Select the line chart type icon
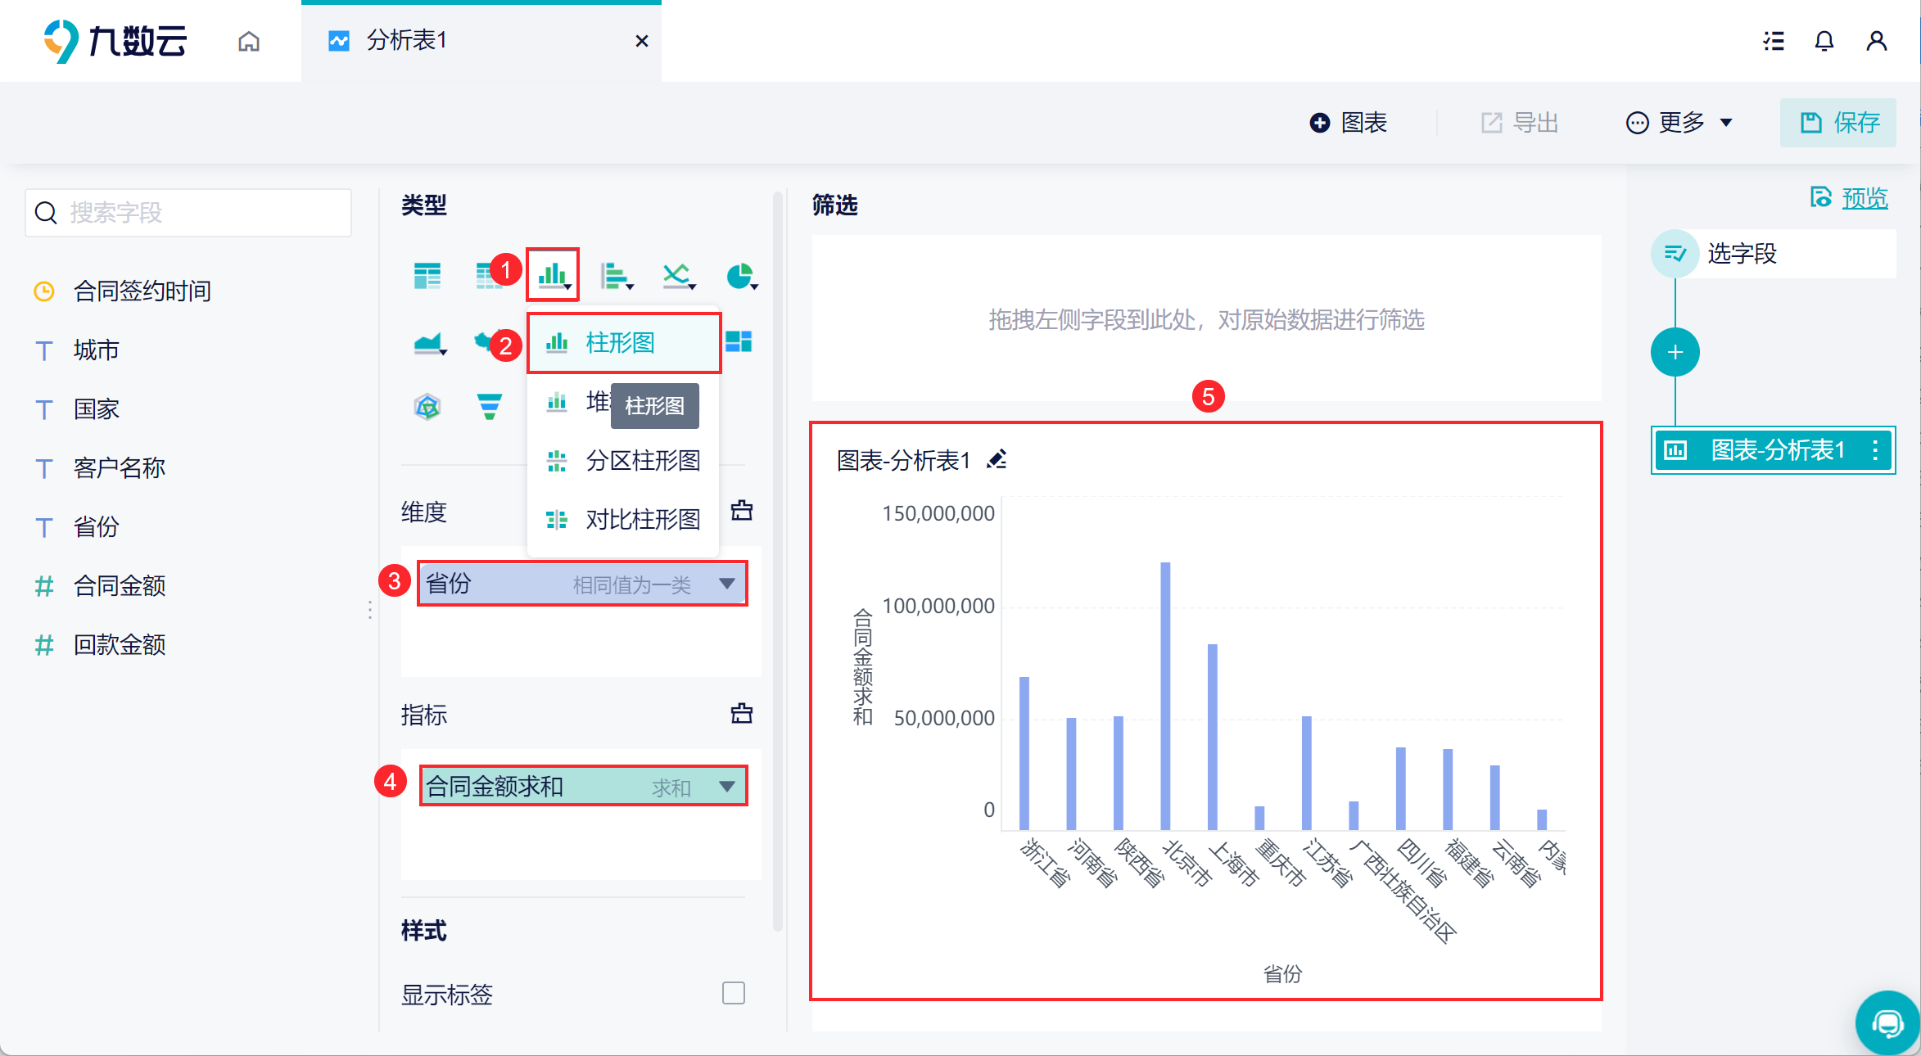Viewport: 1921px width, 1056px height. [678, 276]
